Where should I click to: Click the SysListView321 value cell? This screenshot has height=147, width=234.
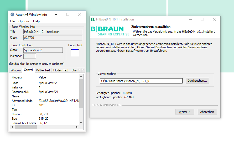pos(49,92)
